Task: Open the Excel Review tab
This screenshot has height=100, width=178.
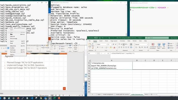Action: pyautogui.click(x=135, y=41)
